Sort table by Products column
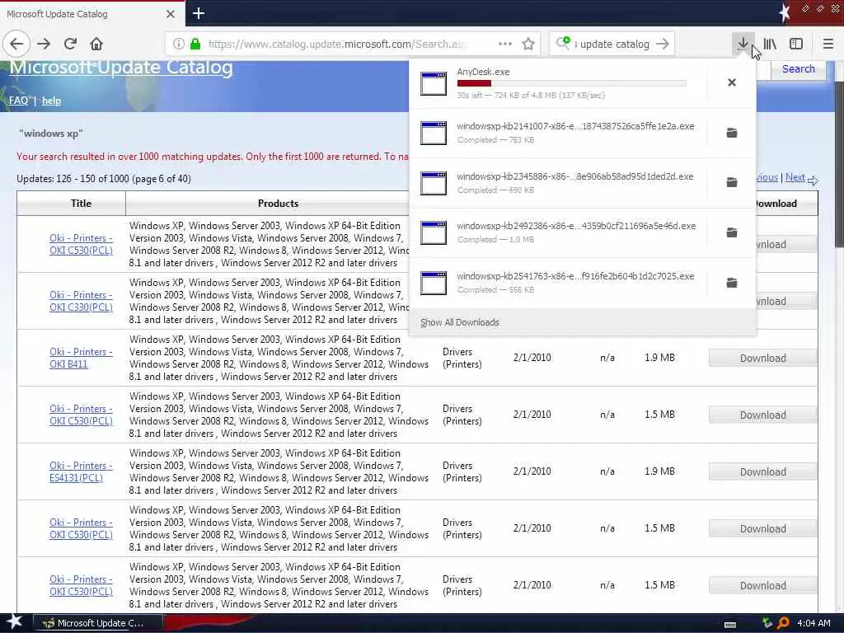 click(278, 204)
